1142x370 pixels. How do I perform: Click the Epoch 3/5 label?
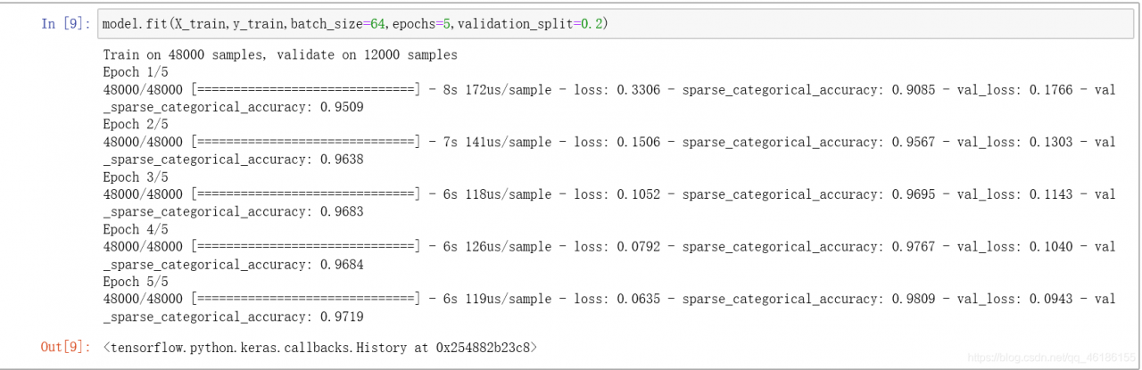coord(135,177)
